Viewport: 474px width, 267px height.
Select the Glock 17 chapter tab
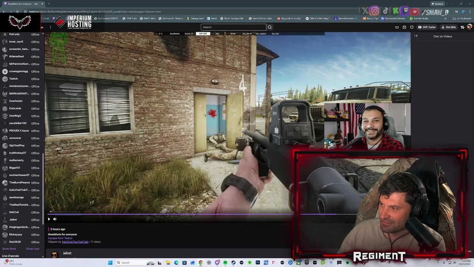[x=189, y=34]
